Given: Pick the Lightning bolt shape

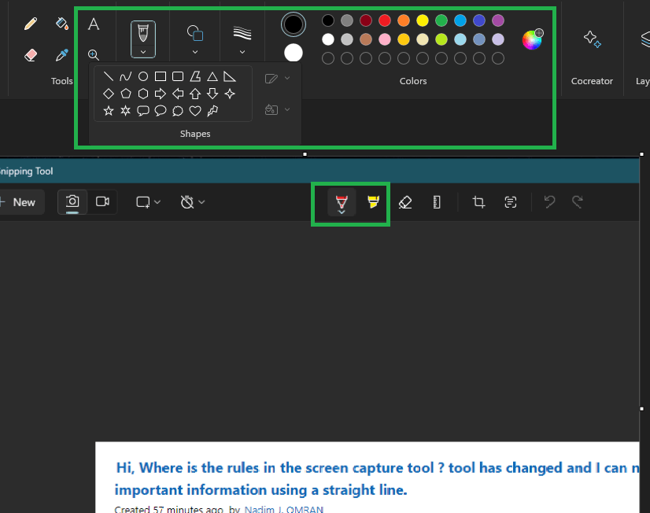Looking at the screenshot, I should [x=212, y=111].
